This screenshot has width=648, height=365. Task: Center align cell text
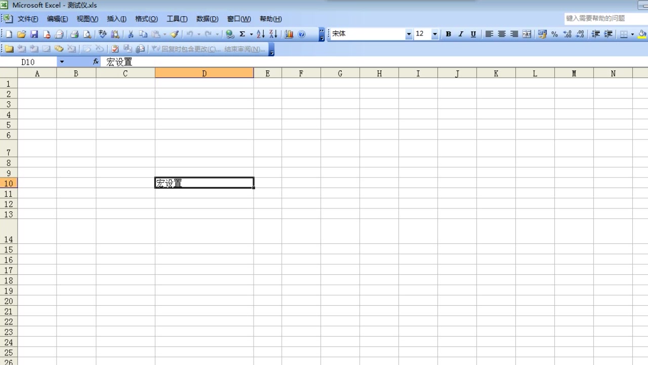(x=502, y=34)
